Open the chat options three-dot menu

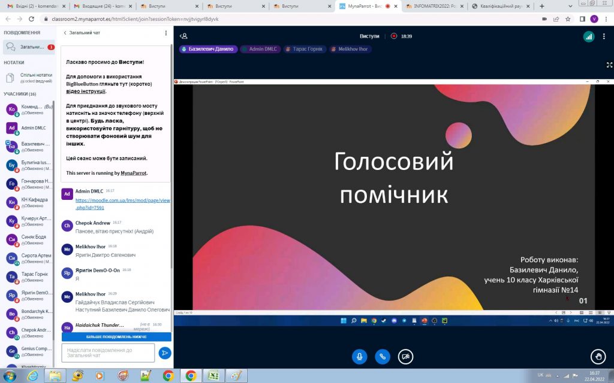[166, 33]
